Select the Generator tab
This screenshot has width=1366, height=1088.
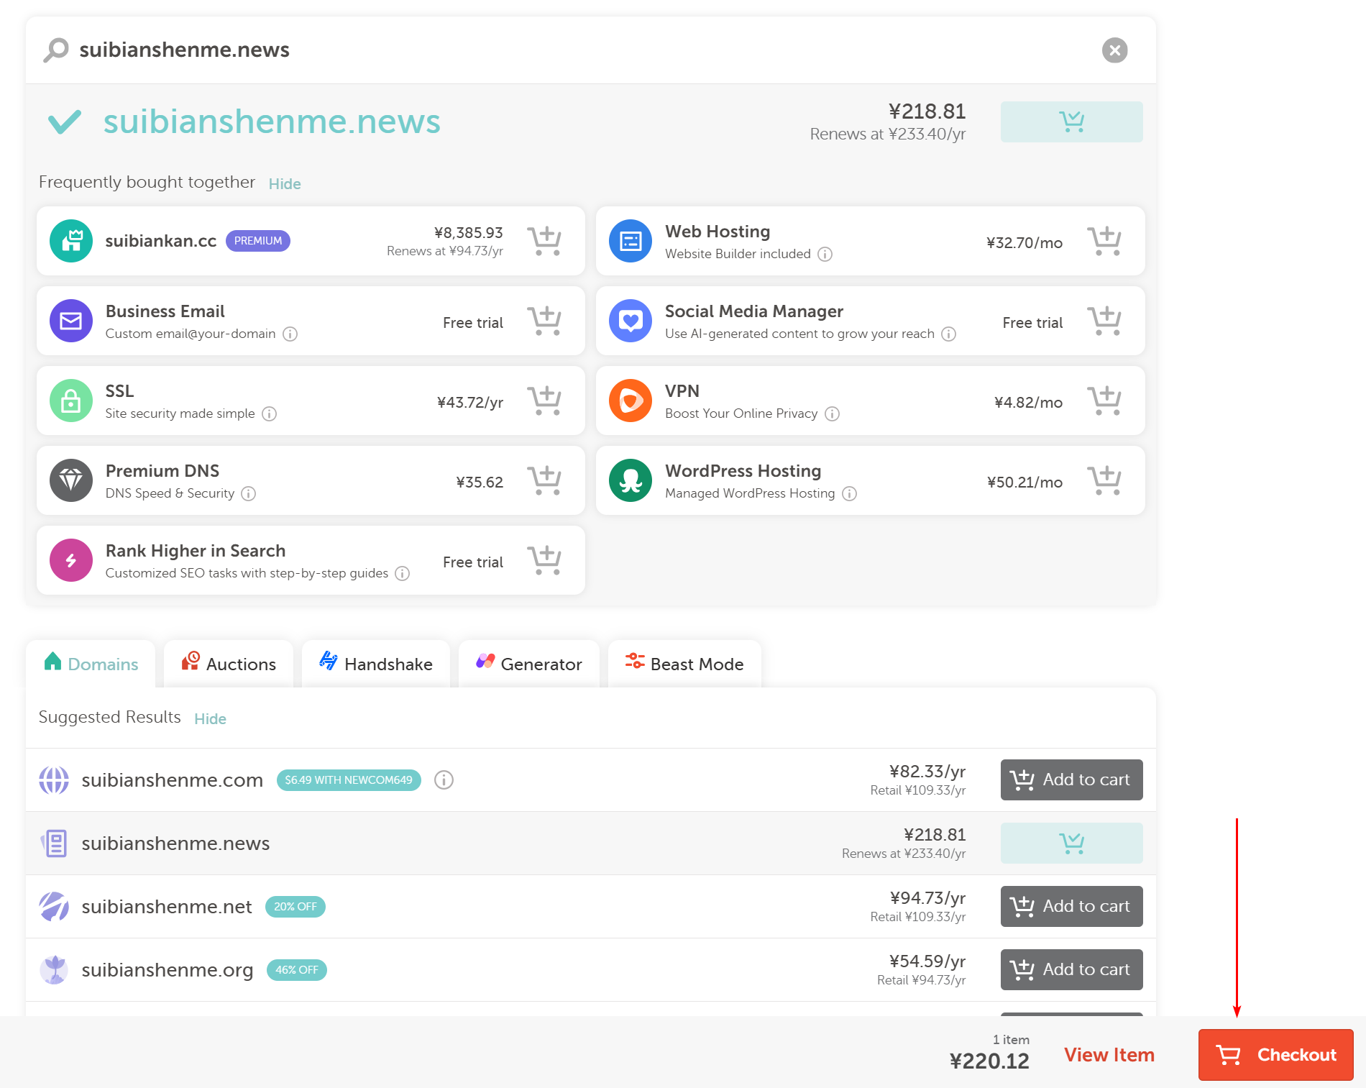529,664
